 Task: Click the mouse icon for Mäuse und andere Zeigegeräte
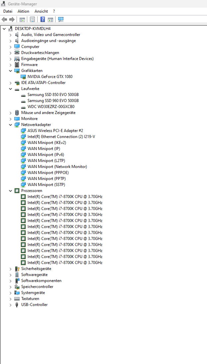coord(17,113)
